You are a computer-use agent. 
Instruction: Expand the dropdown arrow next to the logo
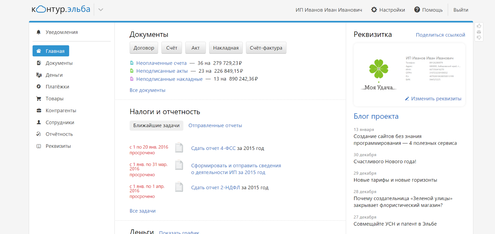click(101, 10)
